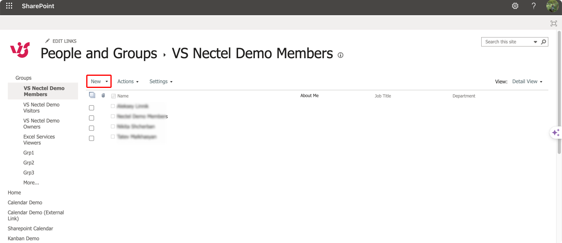Image resolution: width=562 pixels, height=243 pixels.
Task: Open Calendar Demo (External Link)
Action: click(36, 216)
